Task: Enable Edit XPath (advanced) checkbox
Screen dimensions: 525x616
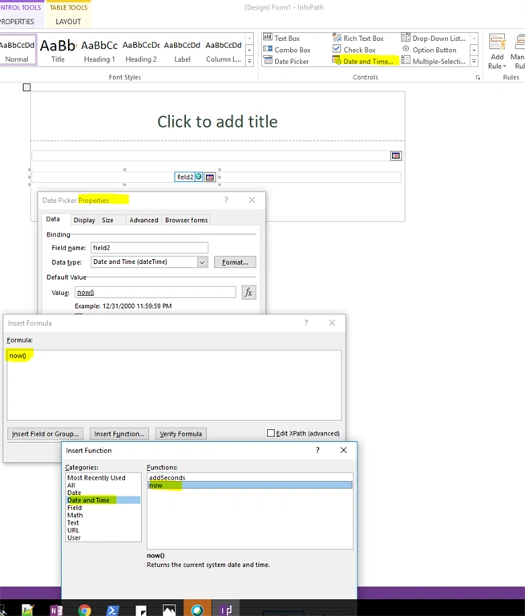Action: (x=271, y=433)
